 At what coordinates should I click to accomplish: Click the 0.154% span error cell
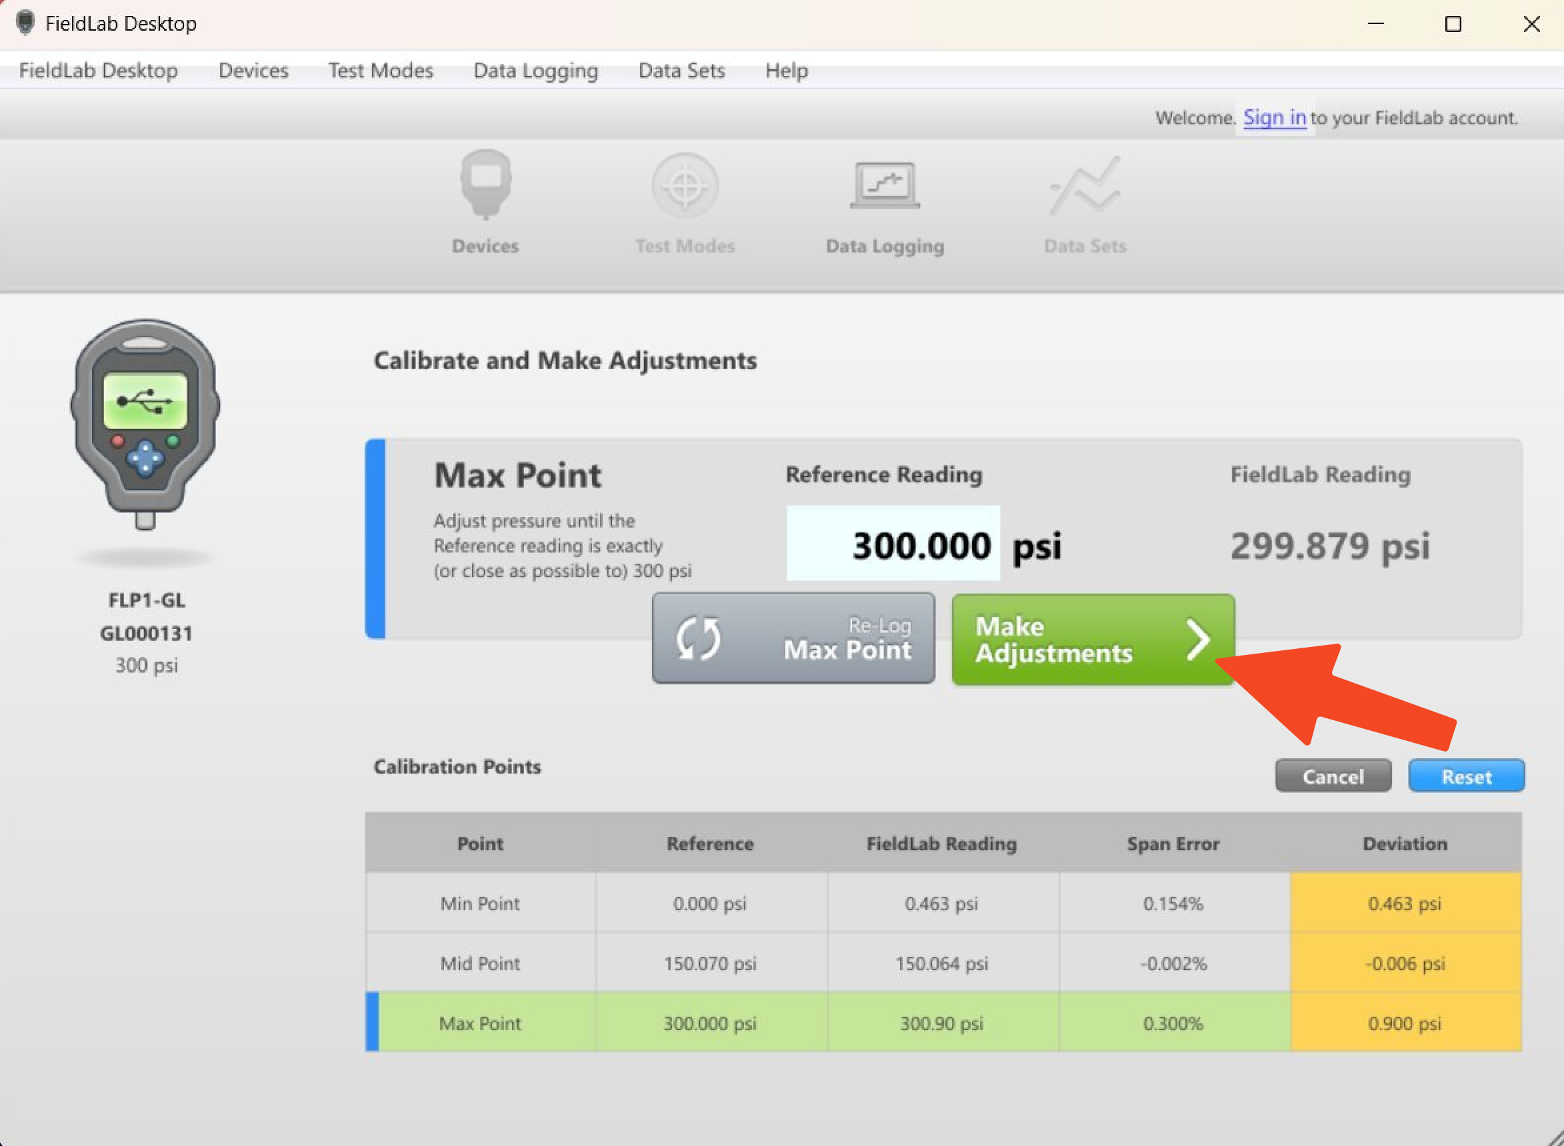point(1174,903)
